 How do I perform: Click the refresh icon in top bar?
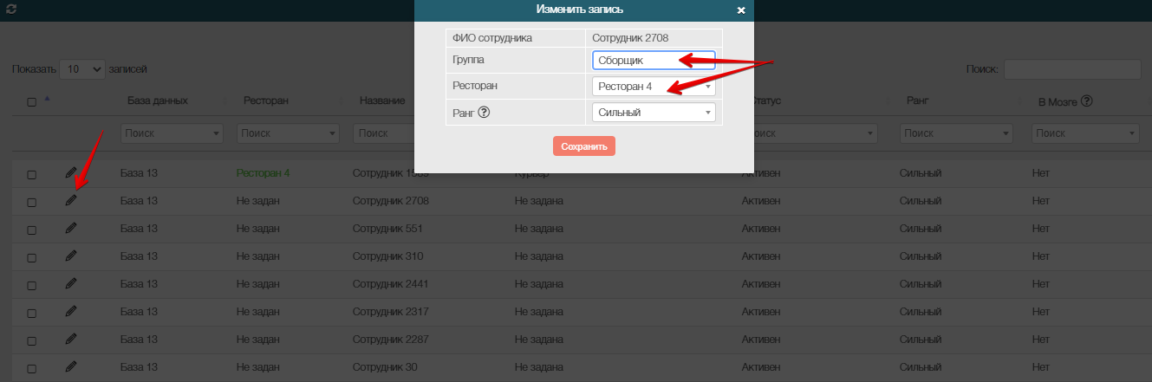tap(11, 8)
